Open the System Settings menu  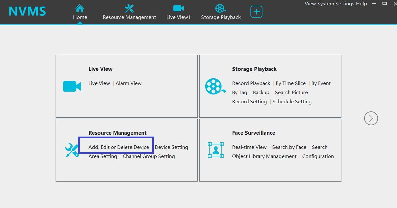tap(336, 3)
